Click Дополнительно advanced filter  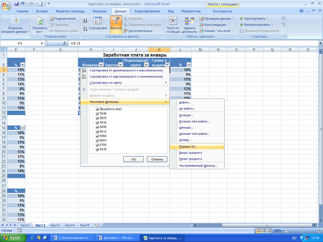(138, 31)
